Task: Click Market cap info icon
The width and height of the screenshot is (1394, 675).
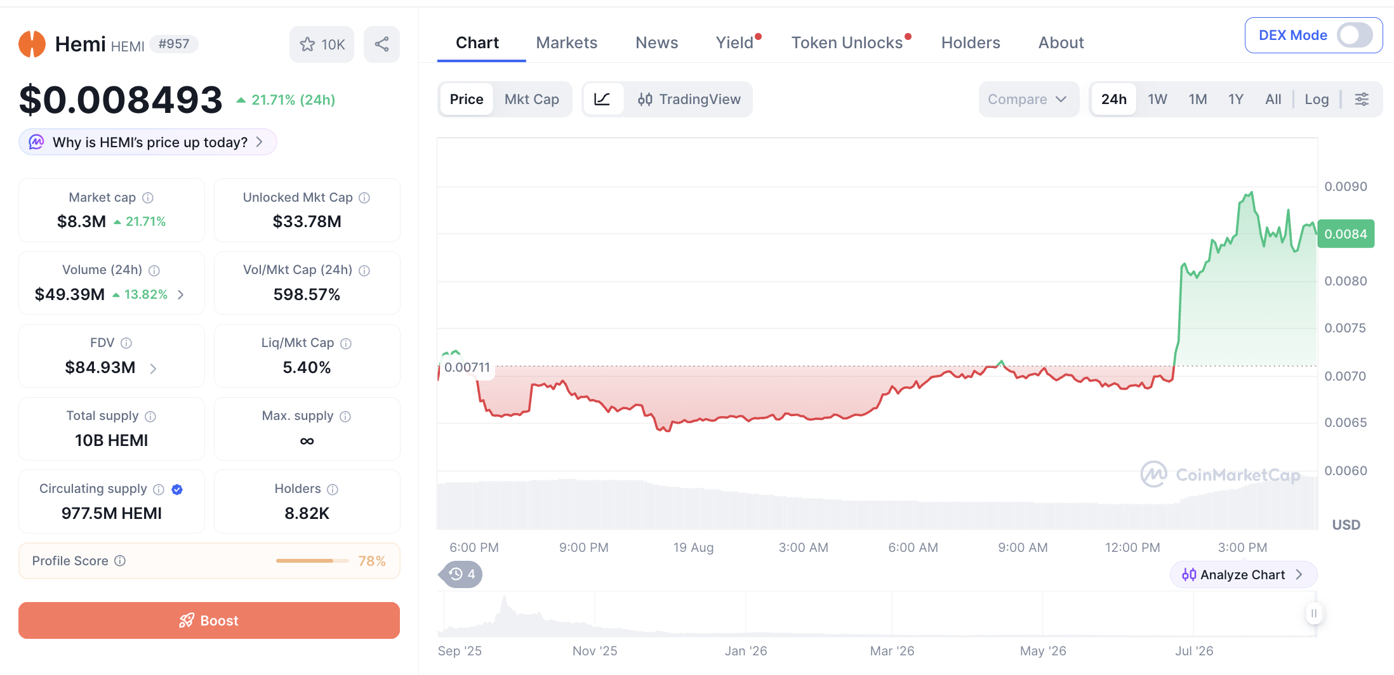Action: point(148,198)
